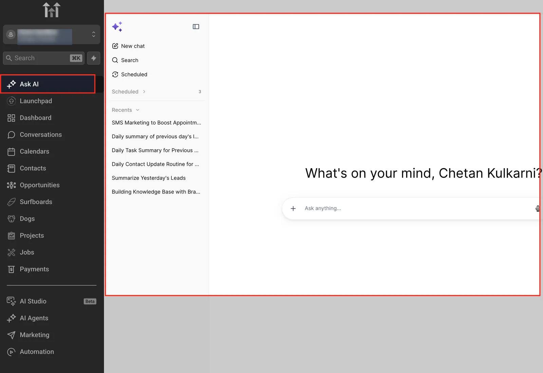Screen dimensions: 543x373
Task: Click the Automation play icon
Action: pos(11,352)
